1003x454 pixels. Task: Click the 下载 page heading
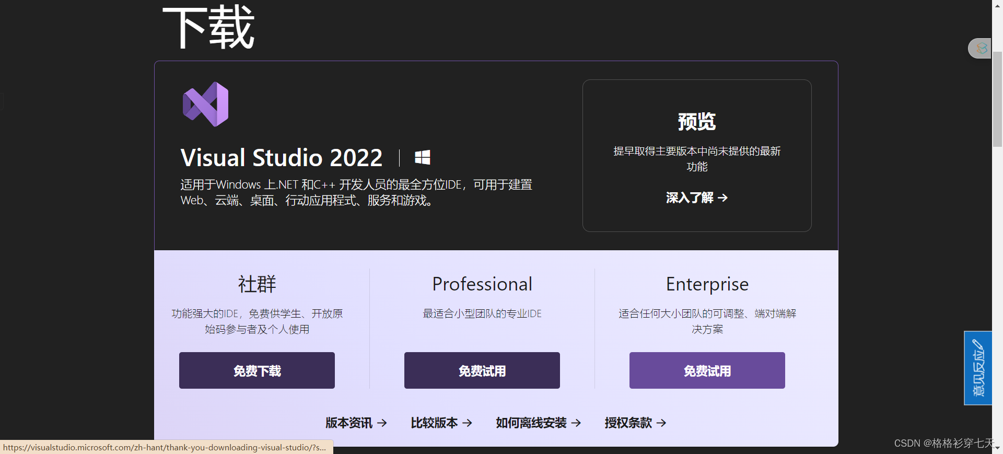pyautogui.click(x=208, y=27)
